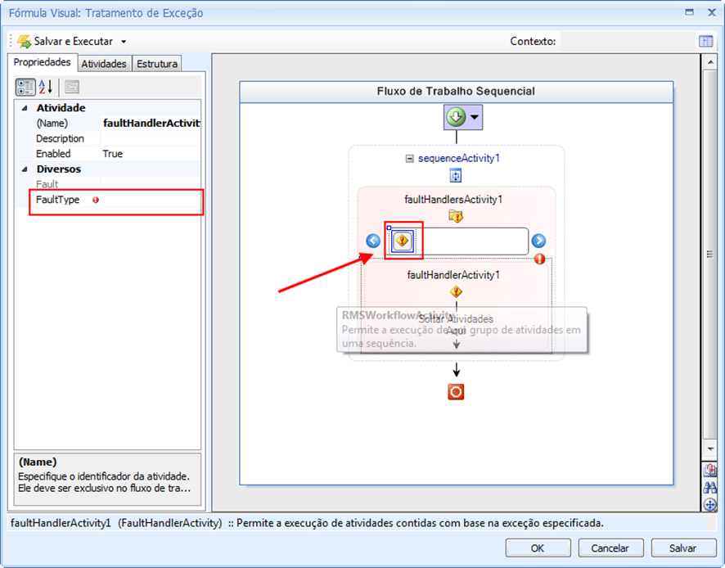Click the pan navigation icon
Screen dimensions: 725x568
point(709,504)
